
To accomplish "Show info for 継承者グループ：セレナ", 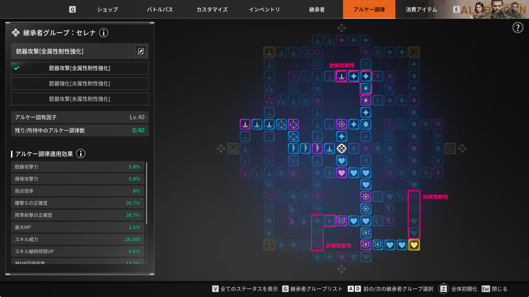I will 104,33.
